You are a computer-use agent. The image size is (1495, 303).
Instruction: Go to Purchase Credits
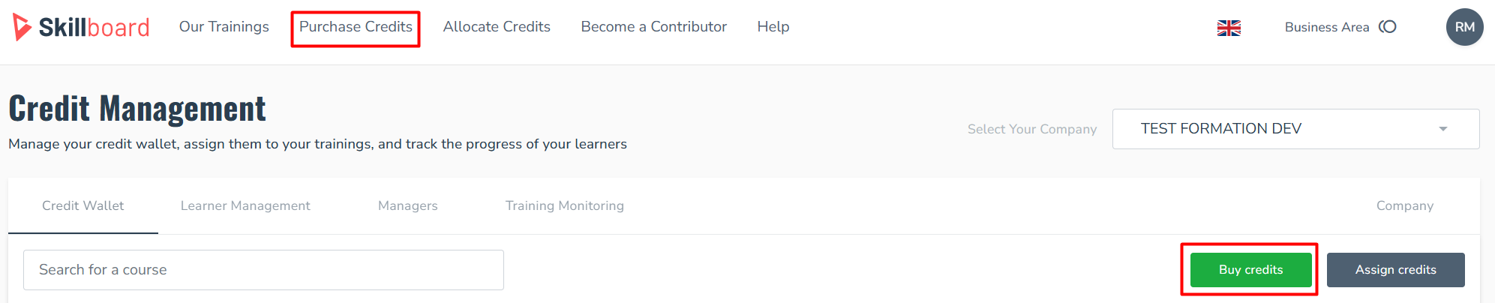point(356,27)
